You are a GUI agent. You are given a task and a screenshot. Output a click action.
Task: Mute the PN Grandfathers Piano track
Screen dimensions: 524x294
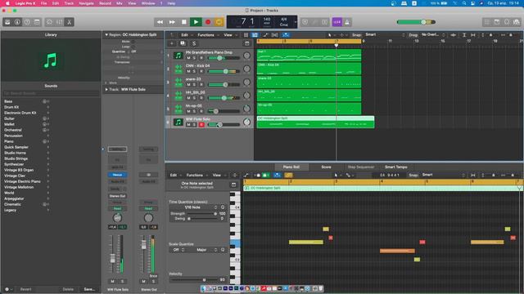188,58
